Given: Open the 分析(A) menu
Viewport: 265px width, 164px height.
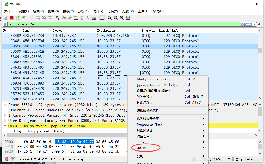Looking at the screenshot, I should coord(83,11).
